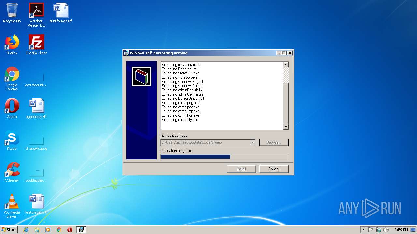Open Internet Explorer from taskbar
Image resolution: width=417 pixels, height=234 pixels.
click(26, 230)
